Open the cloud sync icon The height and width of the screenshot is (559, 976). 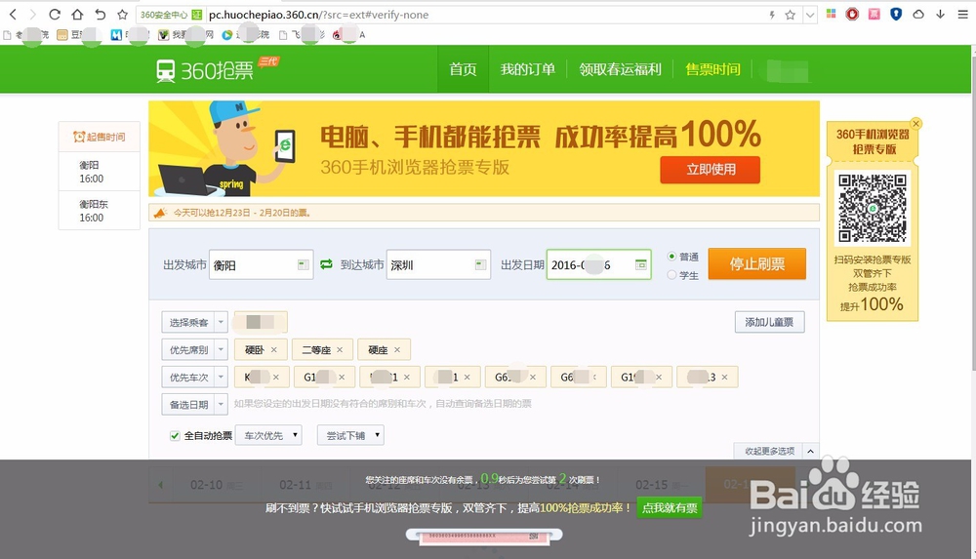[918, 14]
